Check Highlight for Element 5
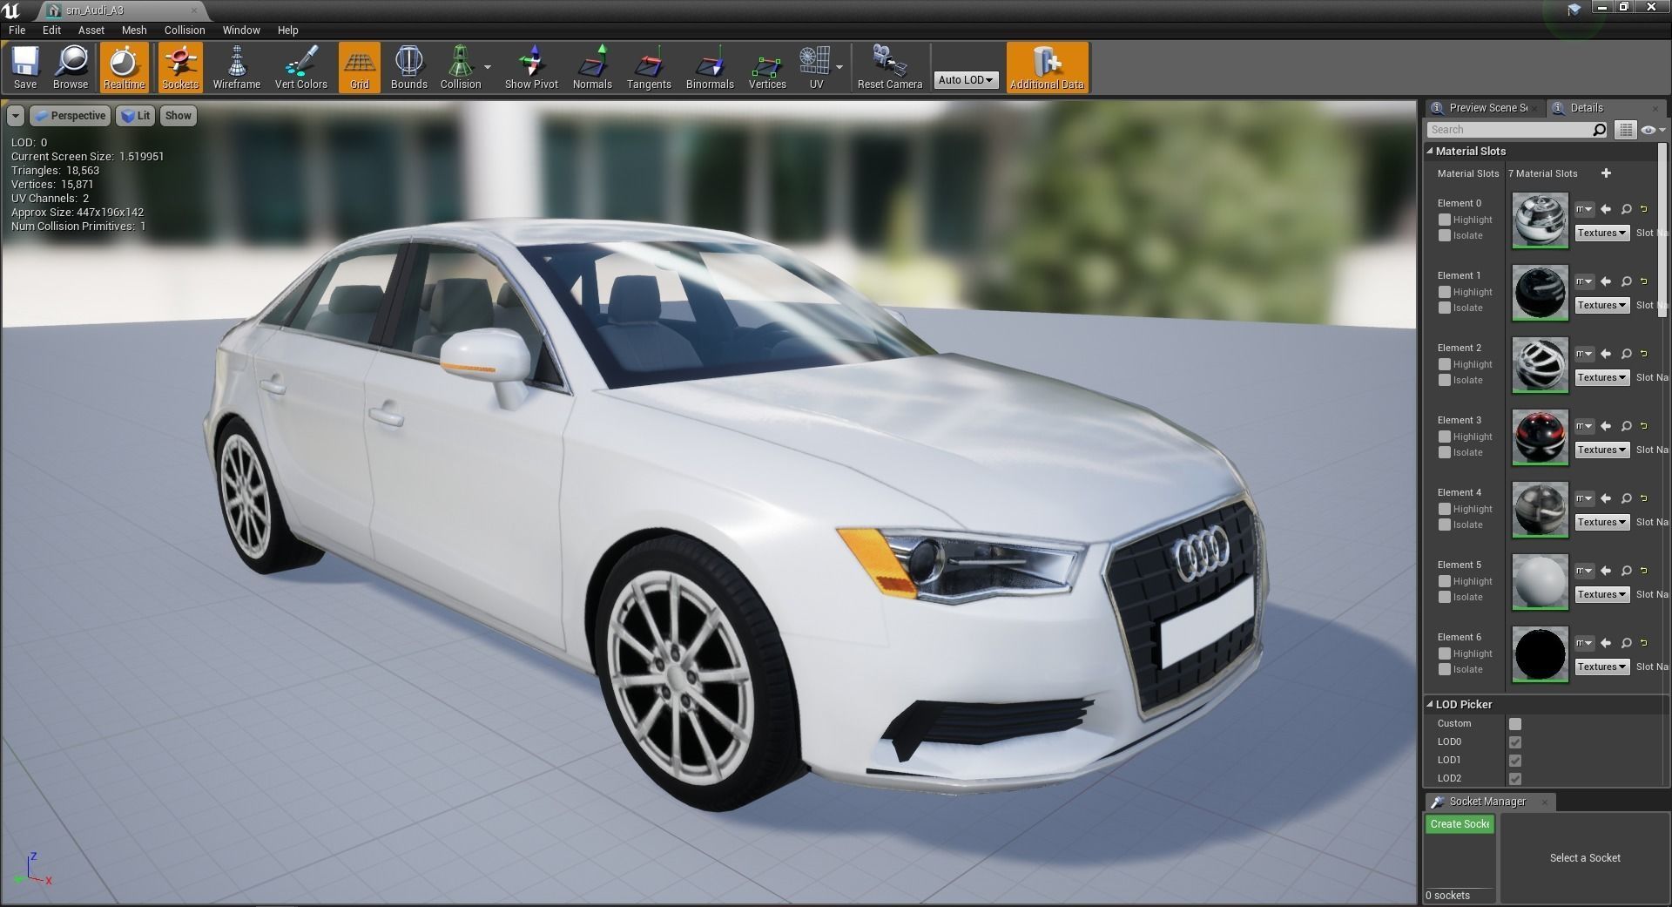Screen dimensions: 1672x907 [1444, 581]
